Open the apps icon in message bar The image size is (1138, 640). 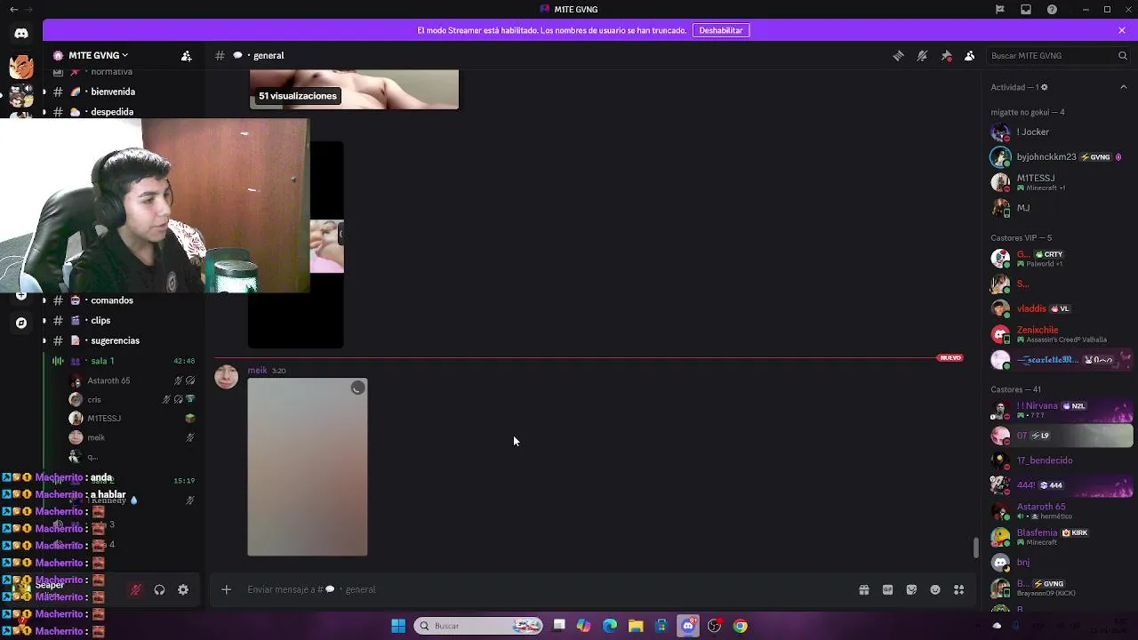[958, 589]
